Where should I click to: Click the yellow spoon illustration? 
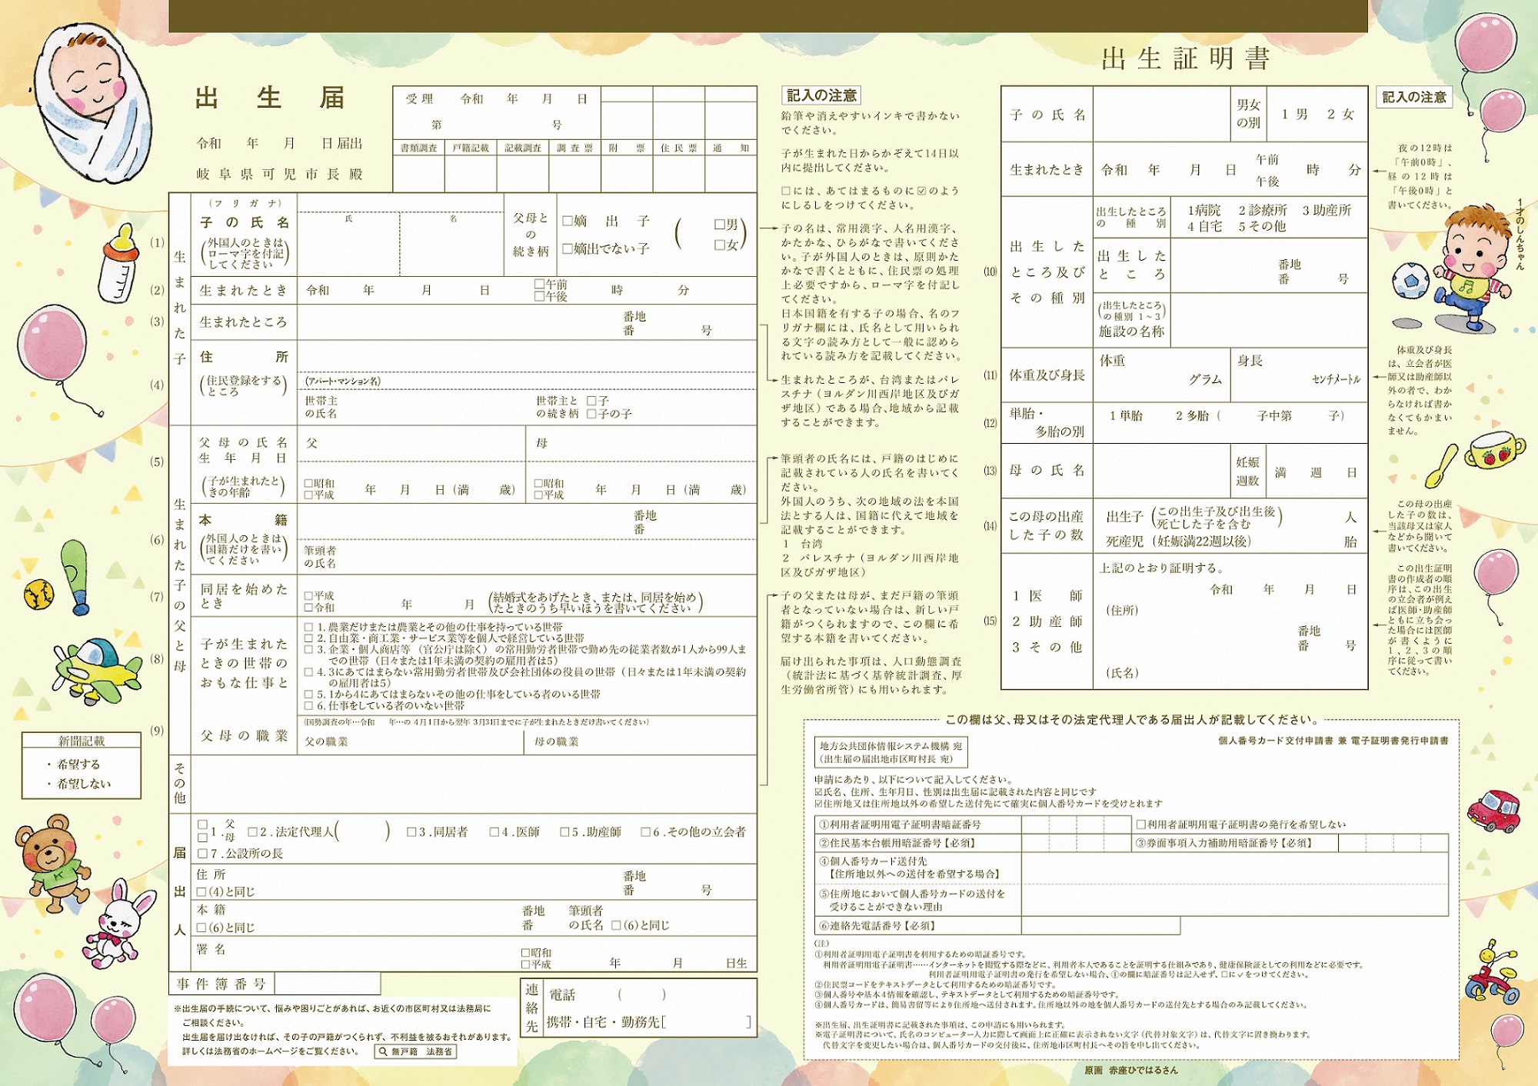[1442, 466]
